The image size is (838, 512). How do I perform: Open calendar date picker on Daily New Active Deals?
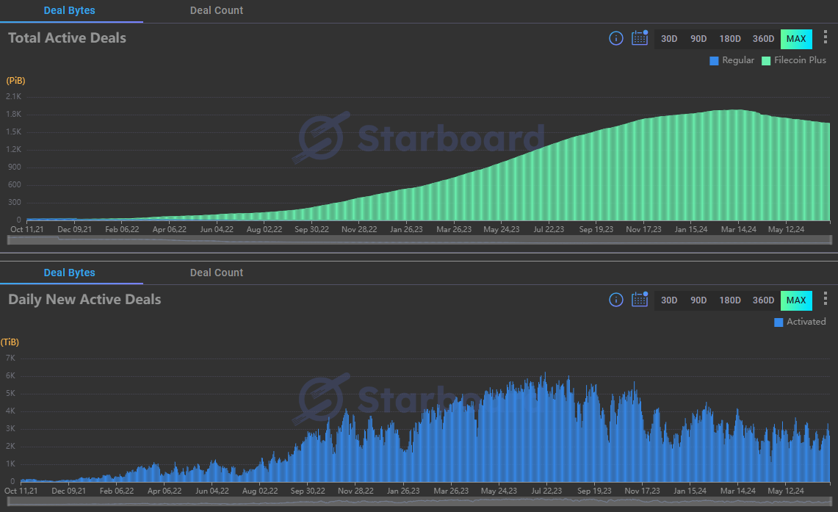click(x=640, y=300)
